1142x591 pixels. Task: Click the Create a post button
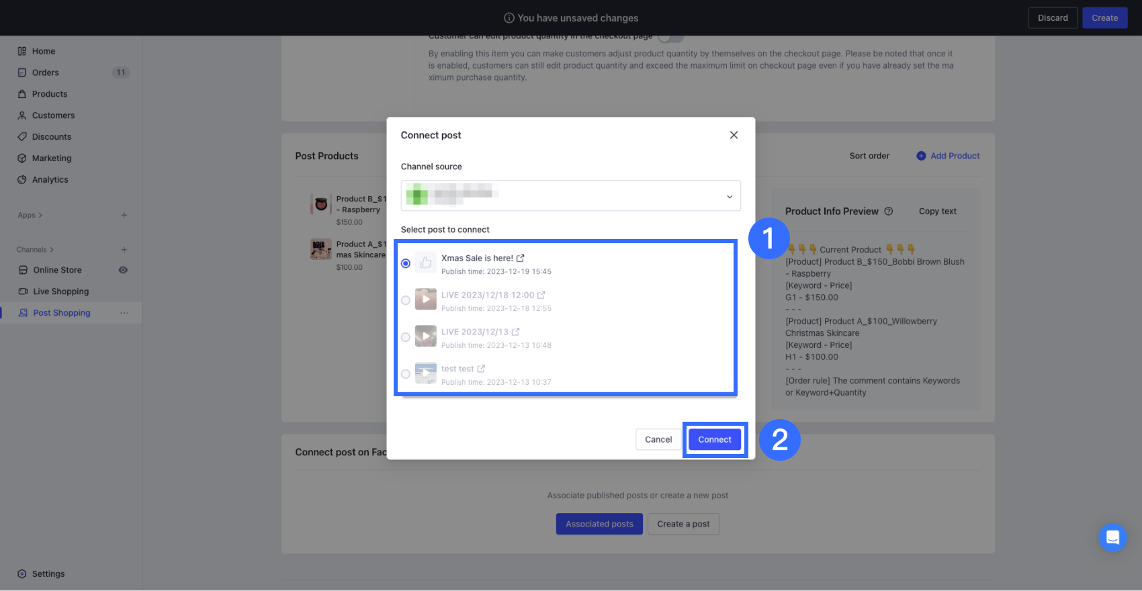[683, 524]
